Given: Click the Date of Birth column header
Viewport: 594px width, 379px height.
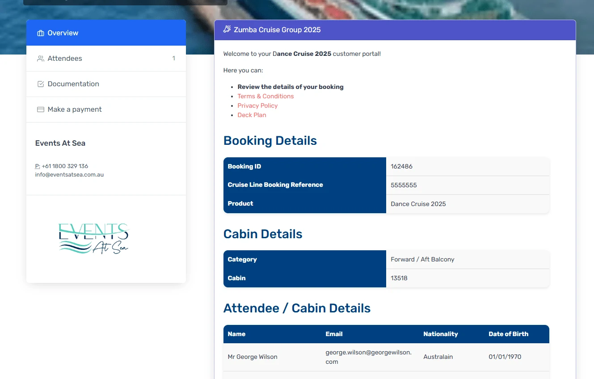Looking at the screenshot, I should pos(508,334).
